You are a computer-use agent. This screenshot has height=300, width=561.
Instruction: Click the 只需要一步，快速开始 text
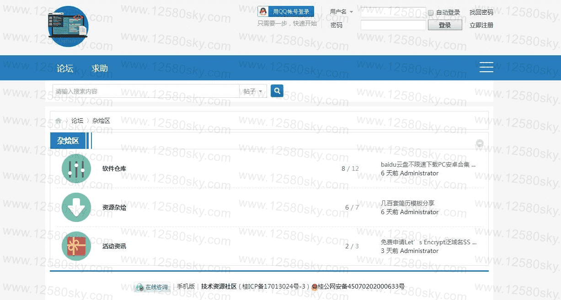pyautogui.click(x=287, y=23)
